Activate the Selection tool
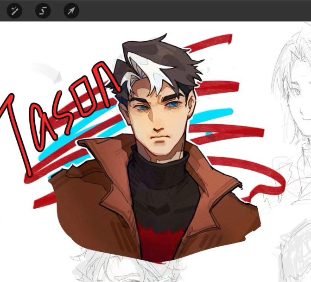Viewport: 311px width, 282px height. pyautogui.click(x=43, y=11)
